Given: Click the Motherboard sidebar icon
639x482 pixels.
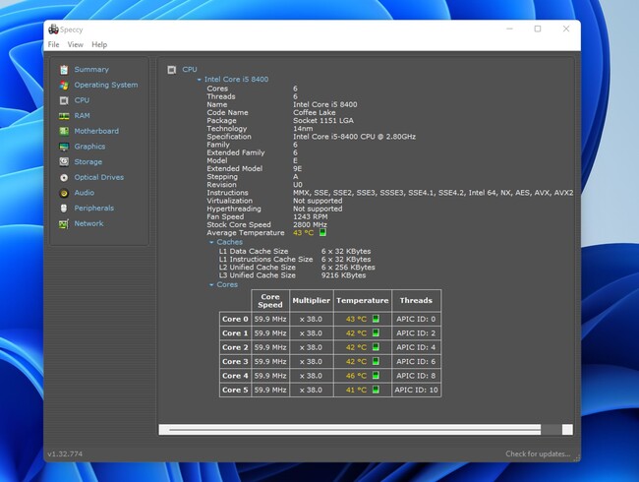Looking at the screenshot, I should point(64,131).
